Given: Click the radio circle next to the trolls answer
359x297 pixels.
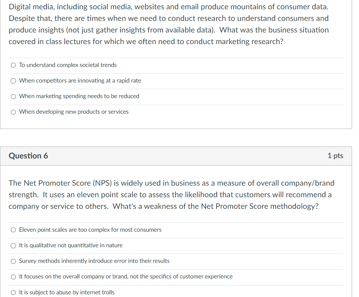Looking at the screenshot, I should pyautogui.click(x=13, y=292).
